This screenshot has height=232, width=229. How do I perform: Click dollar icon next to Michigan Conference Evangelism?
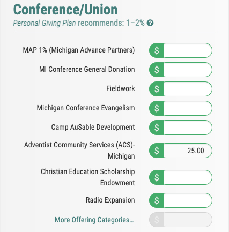(157, 108)
